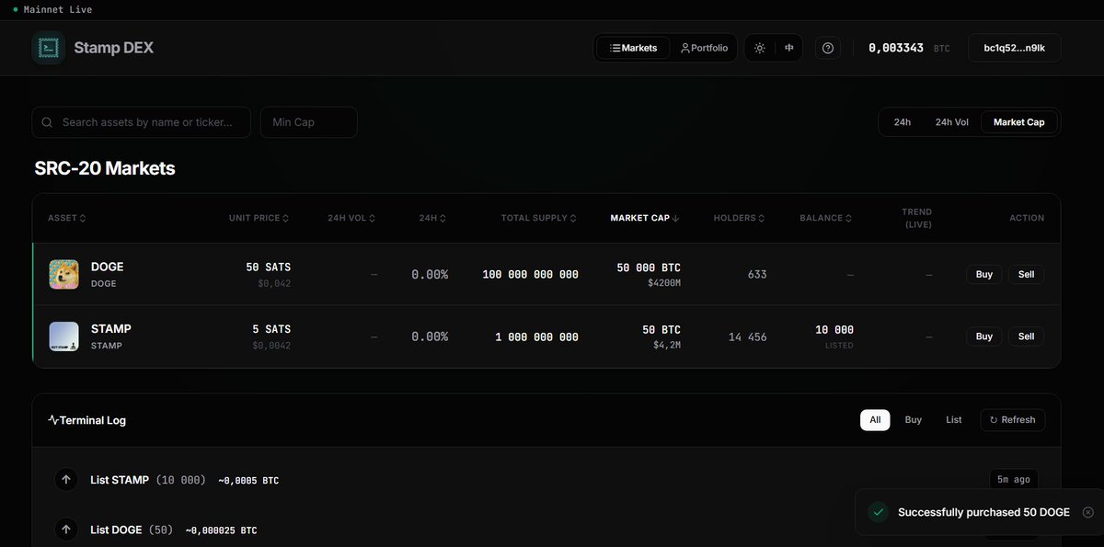
Task: Select the 24h Vol sort option
Action: click(x=952, y=122)
